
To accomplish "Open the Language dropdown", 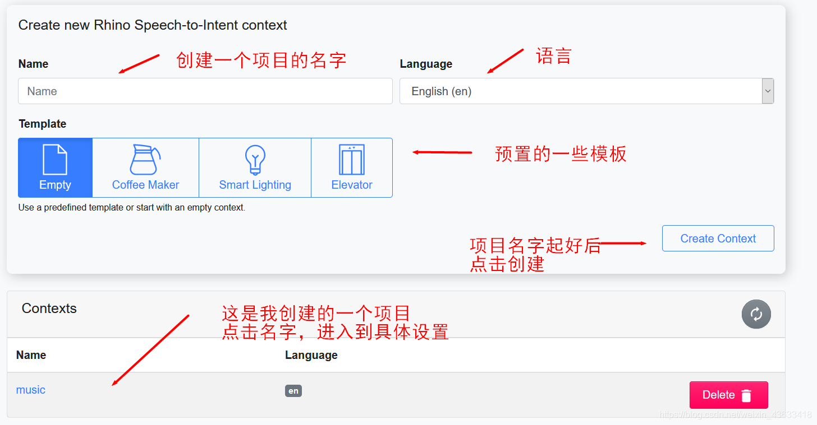I will (x=586, y=91).
